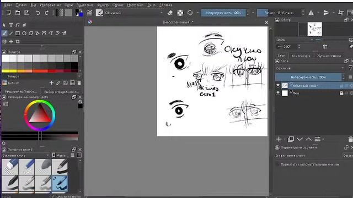Open the Файл menu
353x198 pixels.
coord(8,5)
